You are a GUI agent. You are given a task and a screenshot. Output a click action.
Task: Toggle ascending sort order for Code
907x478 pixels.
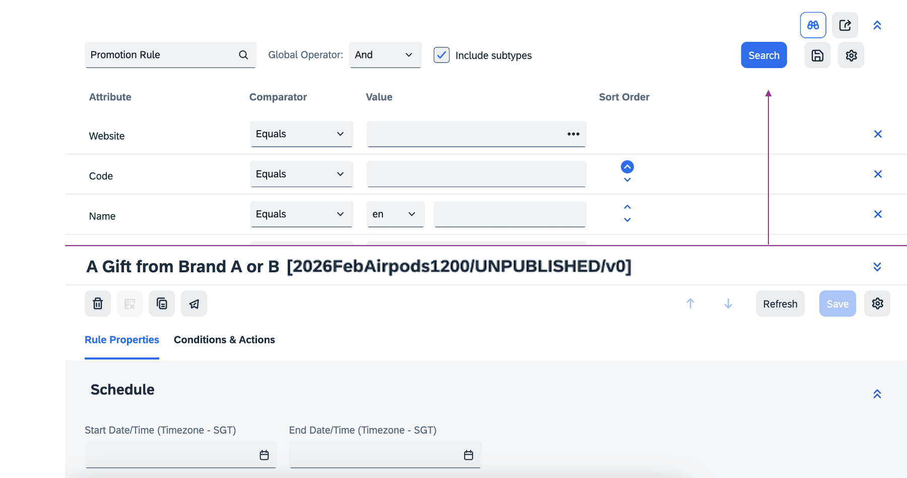[x=627, y=167]
